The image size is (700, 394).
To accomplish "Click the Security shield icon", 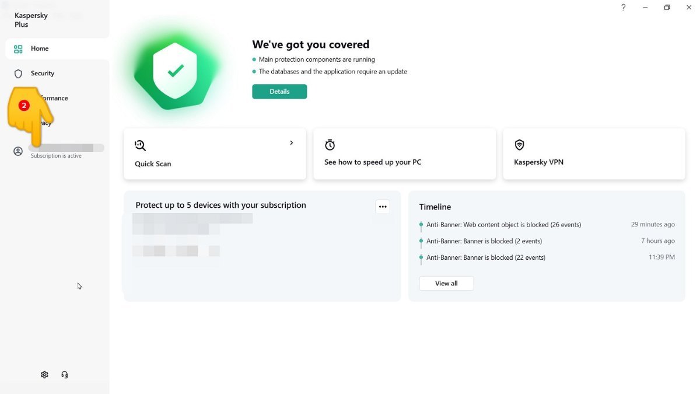I will 18,74.
